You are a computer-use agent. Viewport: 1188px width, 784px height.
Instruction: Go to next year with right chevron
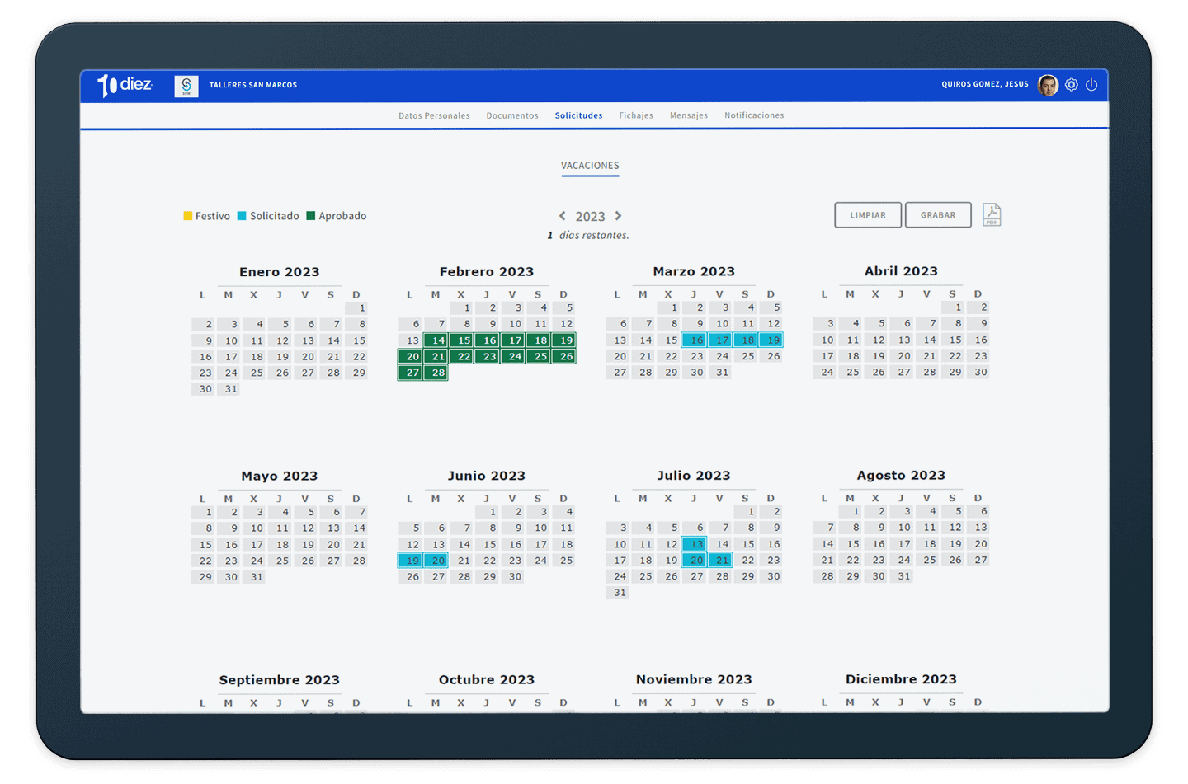619,216
